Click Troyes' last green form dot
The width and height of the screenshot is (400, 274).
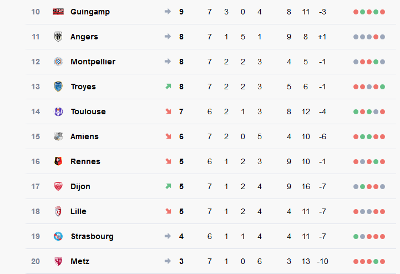pyautogui.click(x=382, y=87)
